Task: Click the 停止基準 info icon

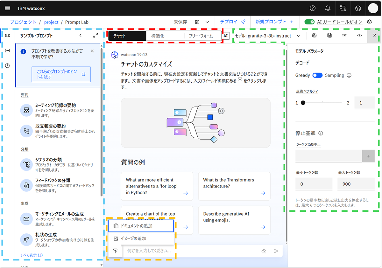Action: point(321,133)
